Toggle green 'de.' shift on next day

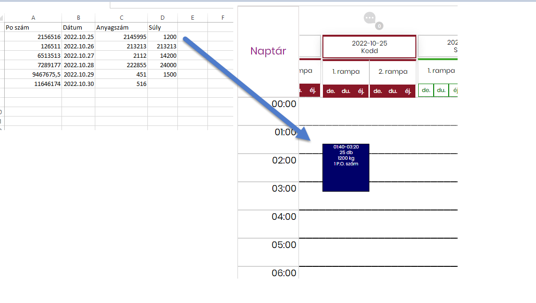[x=426, y=90]
